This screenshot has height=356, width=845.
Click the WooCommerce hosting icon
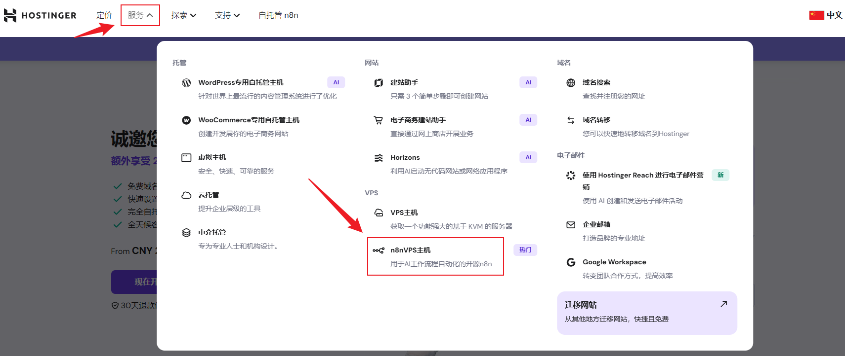(186, 120)
